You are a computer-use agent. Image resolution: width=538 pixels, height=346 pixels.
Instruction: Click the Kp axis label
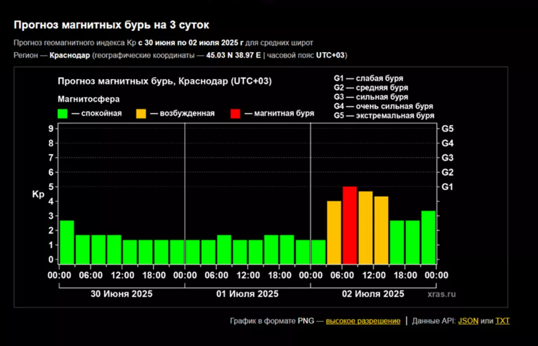click(x=38, y=194)
